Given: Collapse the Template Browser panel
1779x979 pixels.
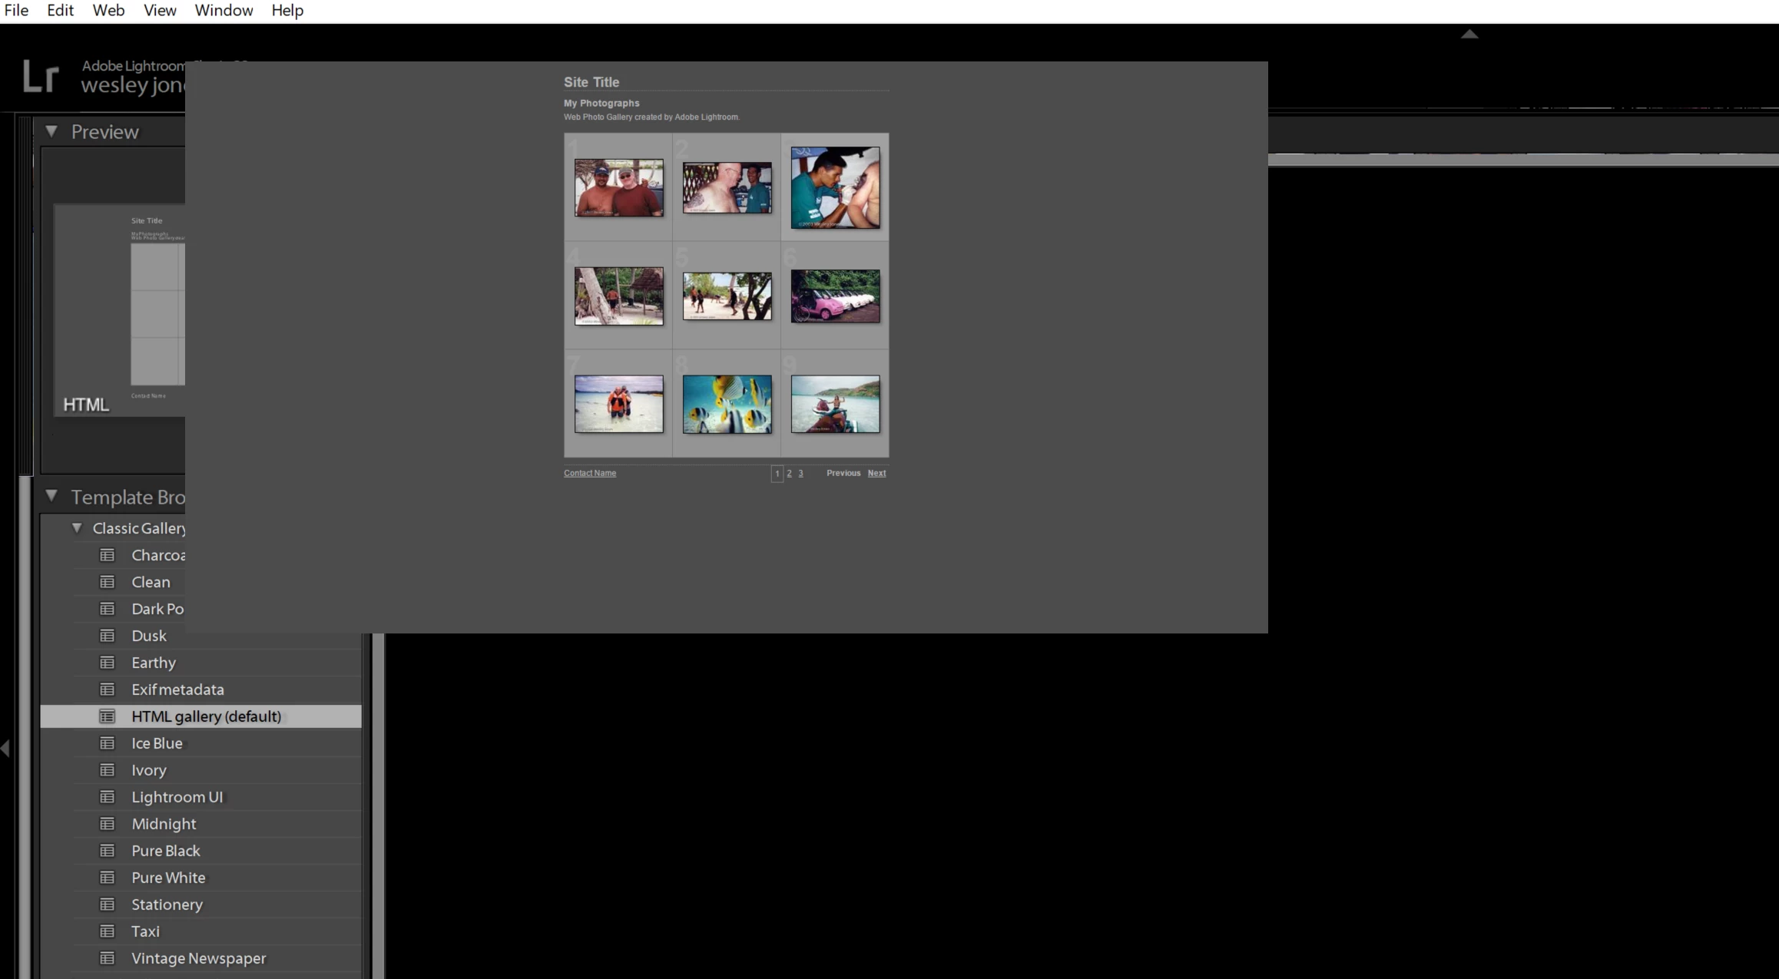Looking at the screenshot, I should tap(51, 496).
